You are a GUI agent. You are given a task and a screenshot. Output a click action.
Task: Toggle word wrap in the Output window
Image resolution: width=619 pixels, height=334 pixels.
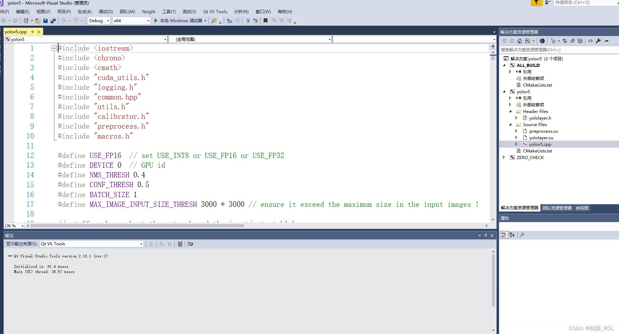click(190, 244)
